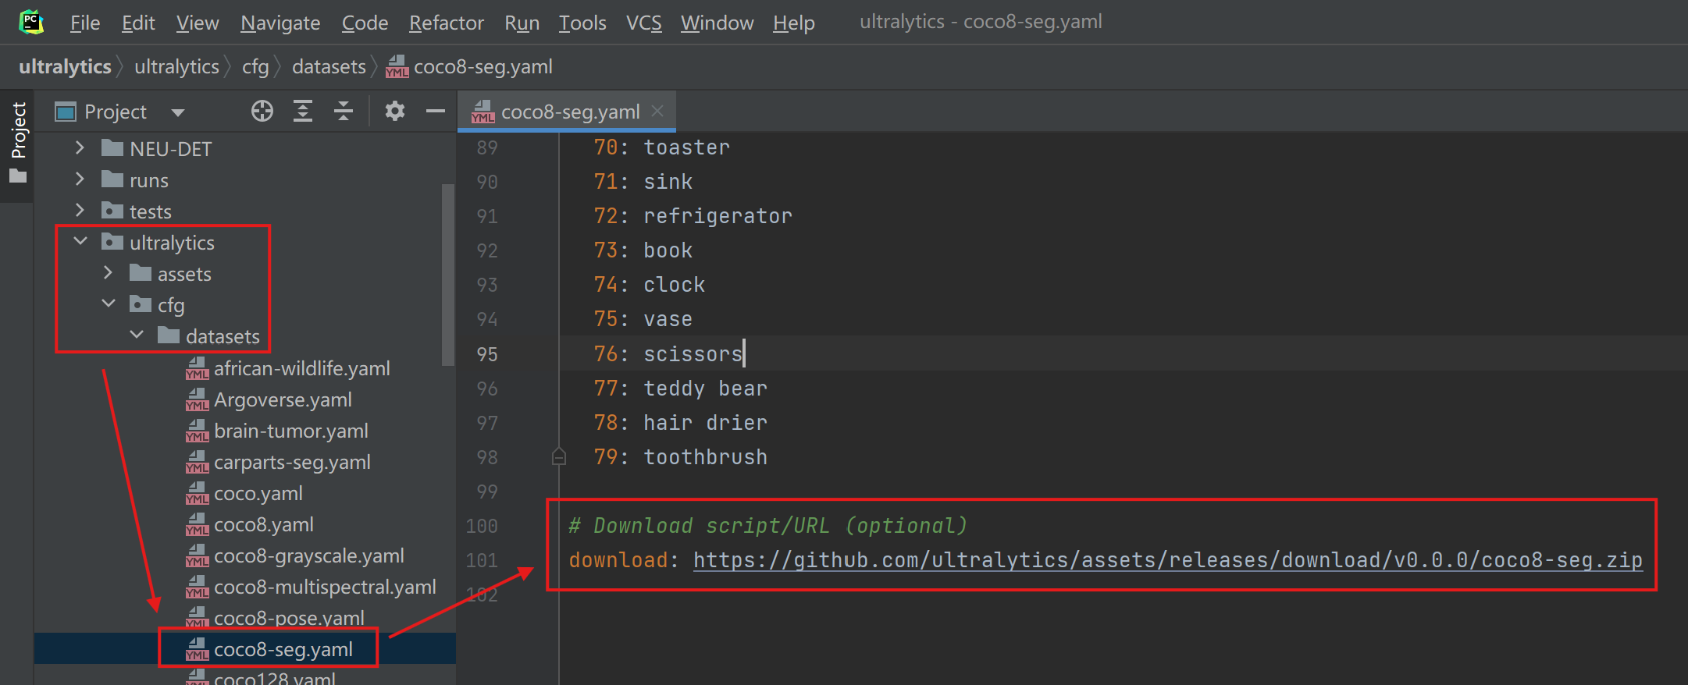Collapse the ultralytics folder

tap(80, 242)
